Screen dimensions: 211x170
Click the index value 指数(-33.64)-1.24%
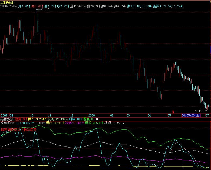coord(168,6)
